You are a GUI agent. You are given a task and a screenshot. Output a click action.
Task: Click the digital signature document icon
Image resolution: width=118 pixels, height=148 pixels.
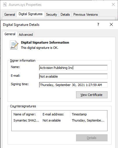point(14,45)
